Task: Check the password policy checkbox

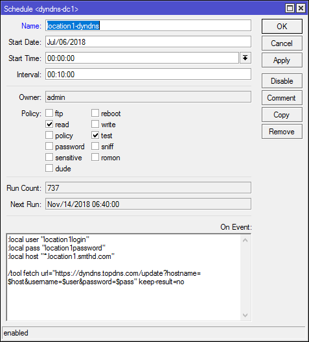Action: [x=49, y=146]
